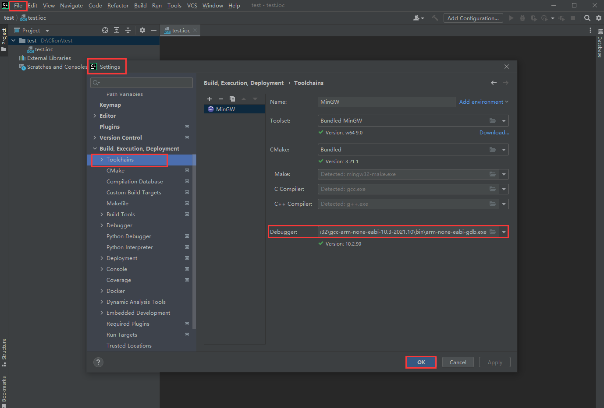Image resolution: width=604 pixels, height=408 pixels.
Task: Expand Version Control settings node
Action: (x=95, y=137)
